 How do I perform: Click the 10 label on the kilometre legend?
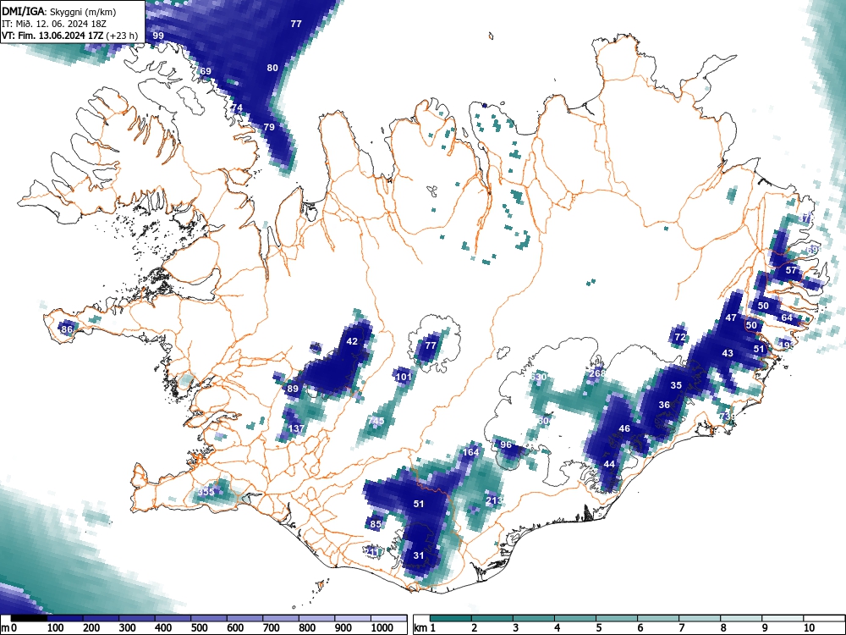pyautogui.click(x=809, y=627)
